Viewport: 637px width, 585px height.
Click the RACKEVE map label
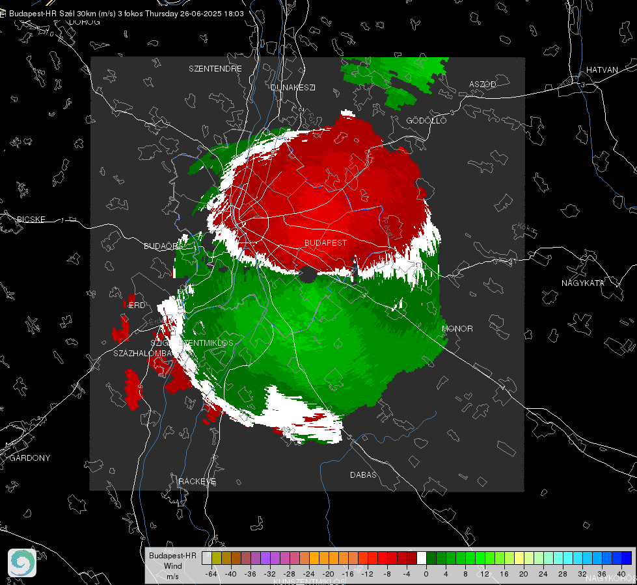click(197, 481)
